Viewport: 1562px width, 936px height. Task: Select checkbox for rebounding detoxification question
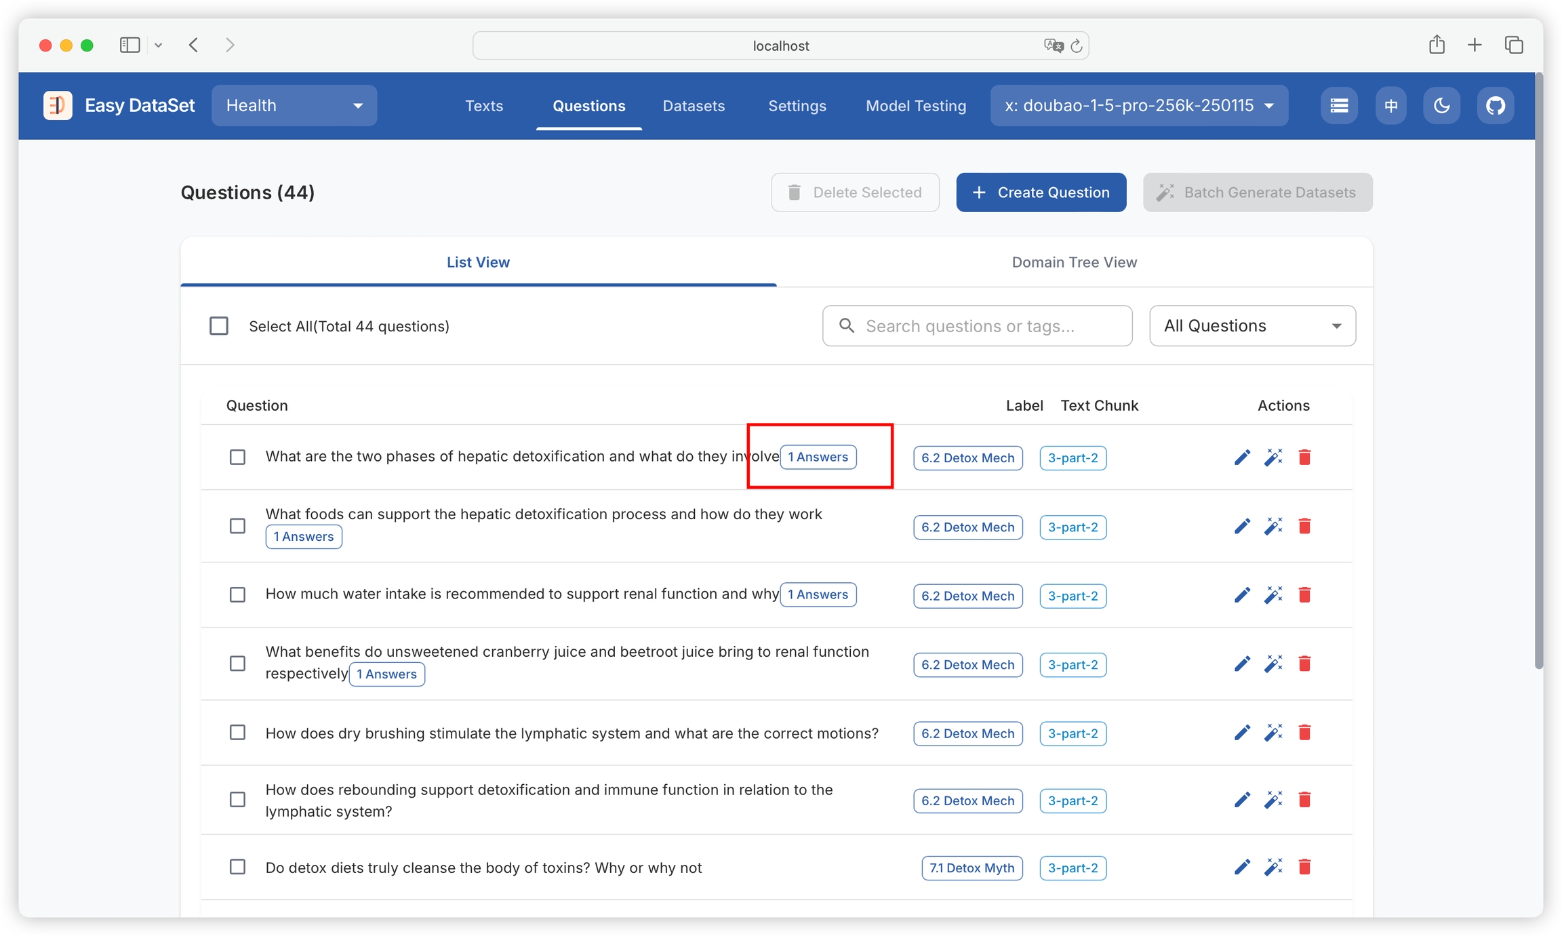click(x=237, y=800)
